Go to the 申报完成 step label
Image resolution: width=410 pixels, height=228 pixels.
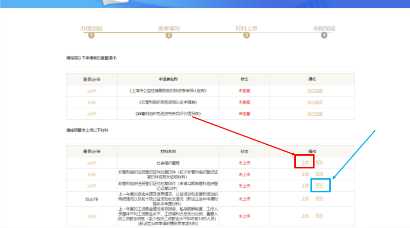(x=324, y=28)
